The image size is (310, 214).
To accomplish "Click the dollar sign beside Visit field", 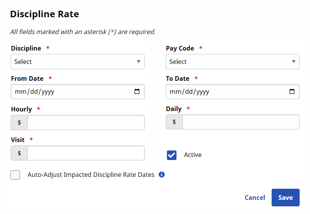I will pyautogui.click(x=20, y=153).
